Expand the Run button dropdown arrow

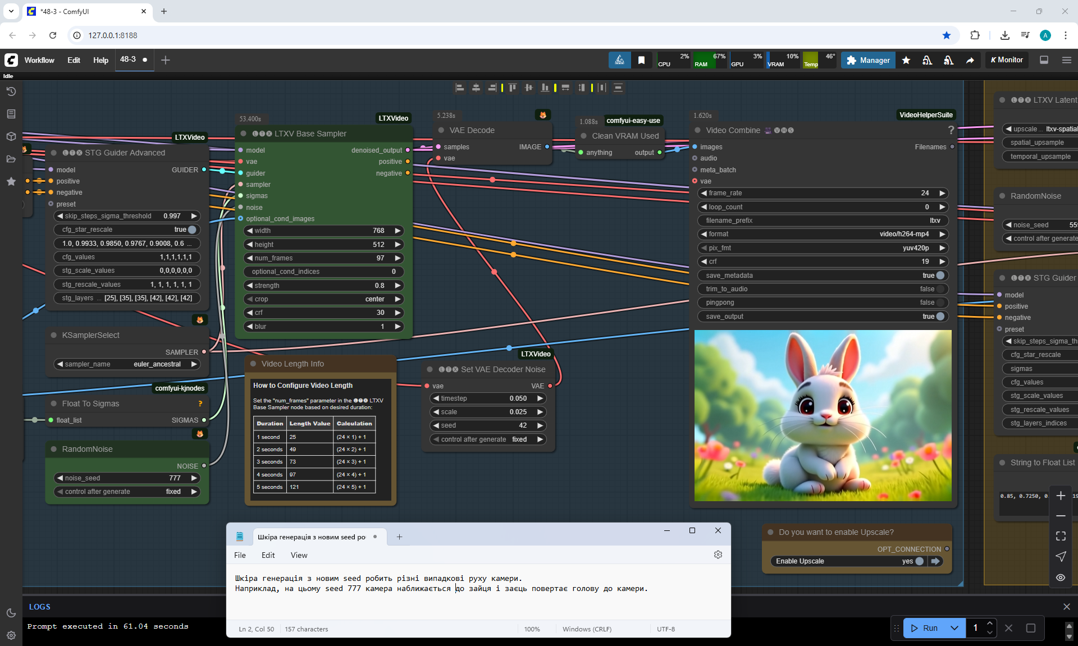[954, 628]
